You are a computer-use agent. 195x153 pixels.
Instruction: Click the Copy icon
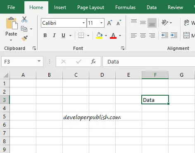coord(24,29)
